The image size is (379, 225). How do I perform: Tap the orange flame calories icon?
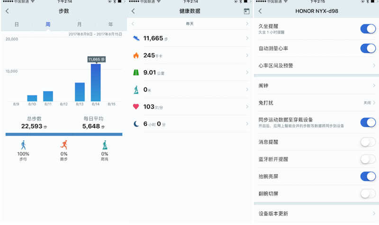(x=136, y=56)
